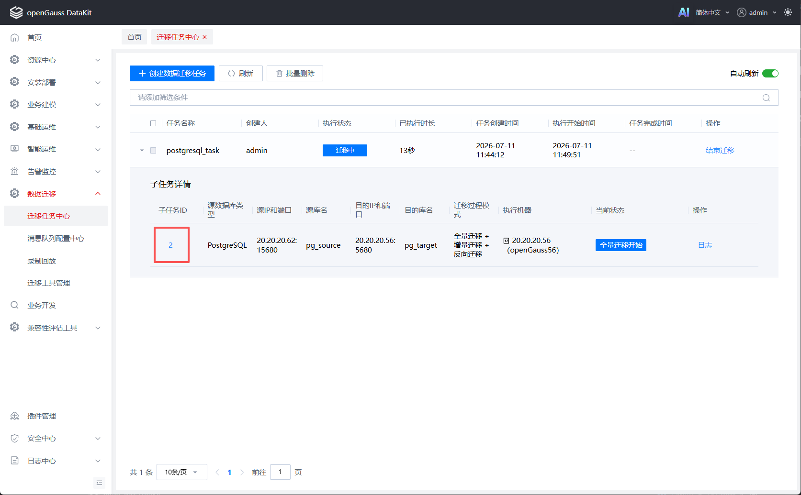Click the 结束迁移 link
The image size is (801, 495).
(720, 150)
